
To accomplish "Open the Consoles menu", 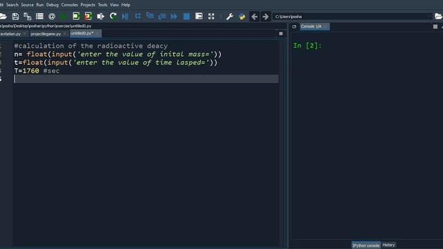I will tap(69, 5).
